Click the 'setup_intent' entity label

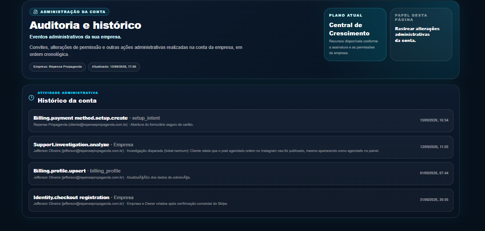pyautogui.click(x=146, y=118)
